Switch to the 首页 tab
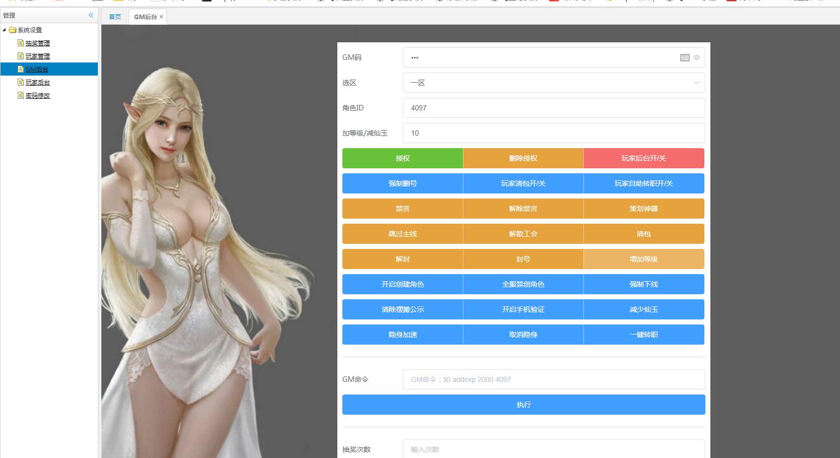 tap(115, 17)
